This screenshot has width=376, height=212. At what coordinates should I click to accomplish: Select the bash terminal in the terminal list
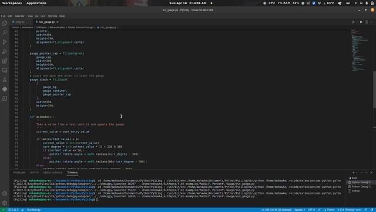[360, 178]
